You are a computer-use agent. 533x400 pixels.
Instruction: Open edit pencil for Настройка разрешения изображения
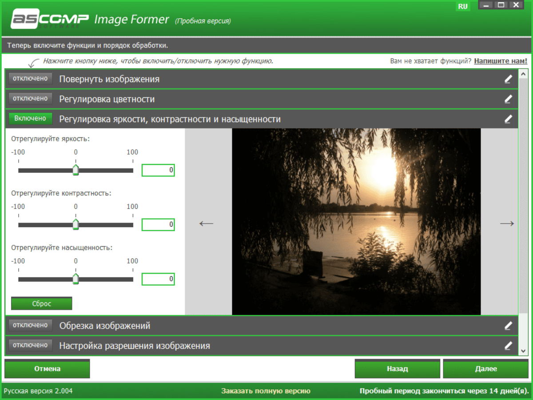[x=508, y=345]
